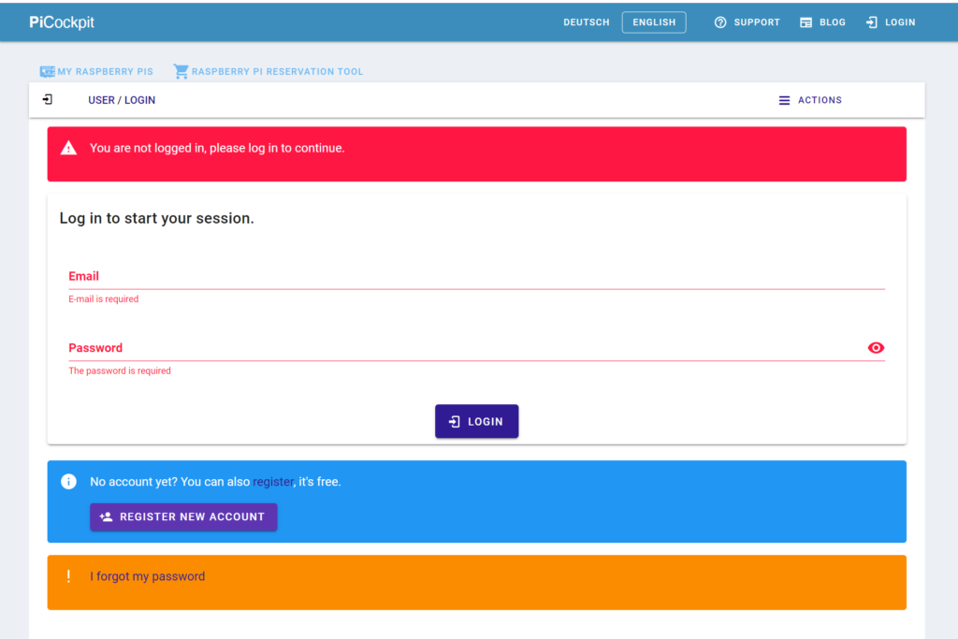
Task: Click the login icon beside User / Login
Action: coord(48,99)
